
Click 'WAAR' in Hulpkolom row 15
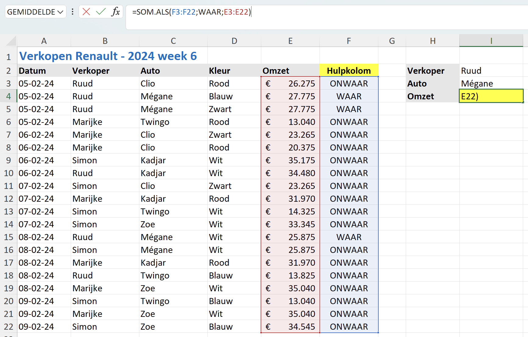pyautogui.click(x=349, y=237)
